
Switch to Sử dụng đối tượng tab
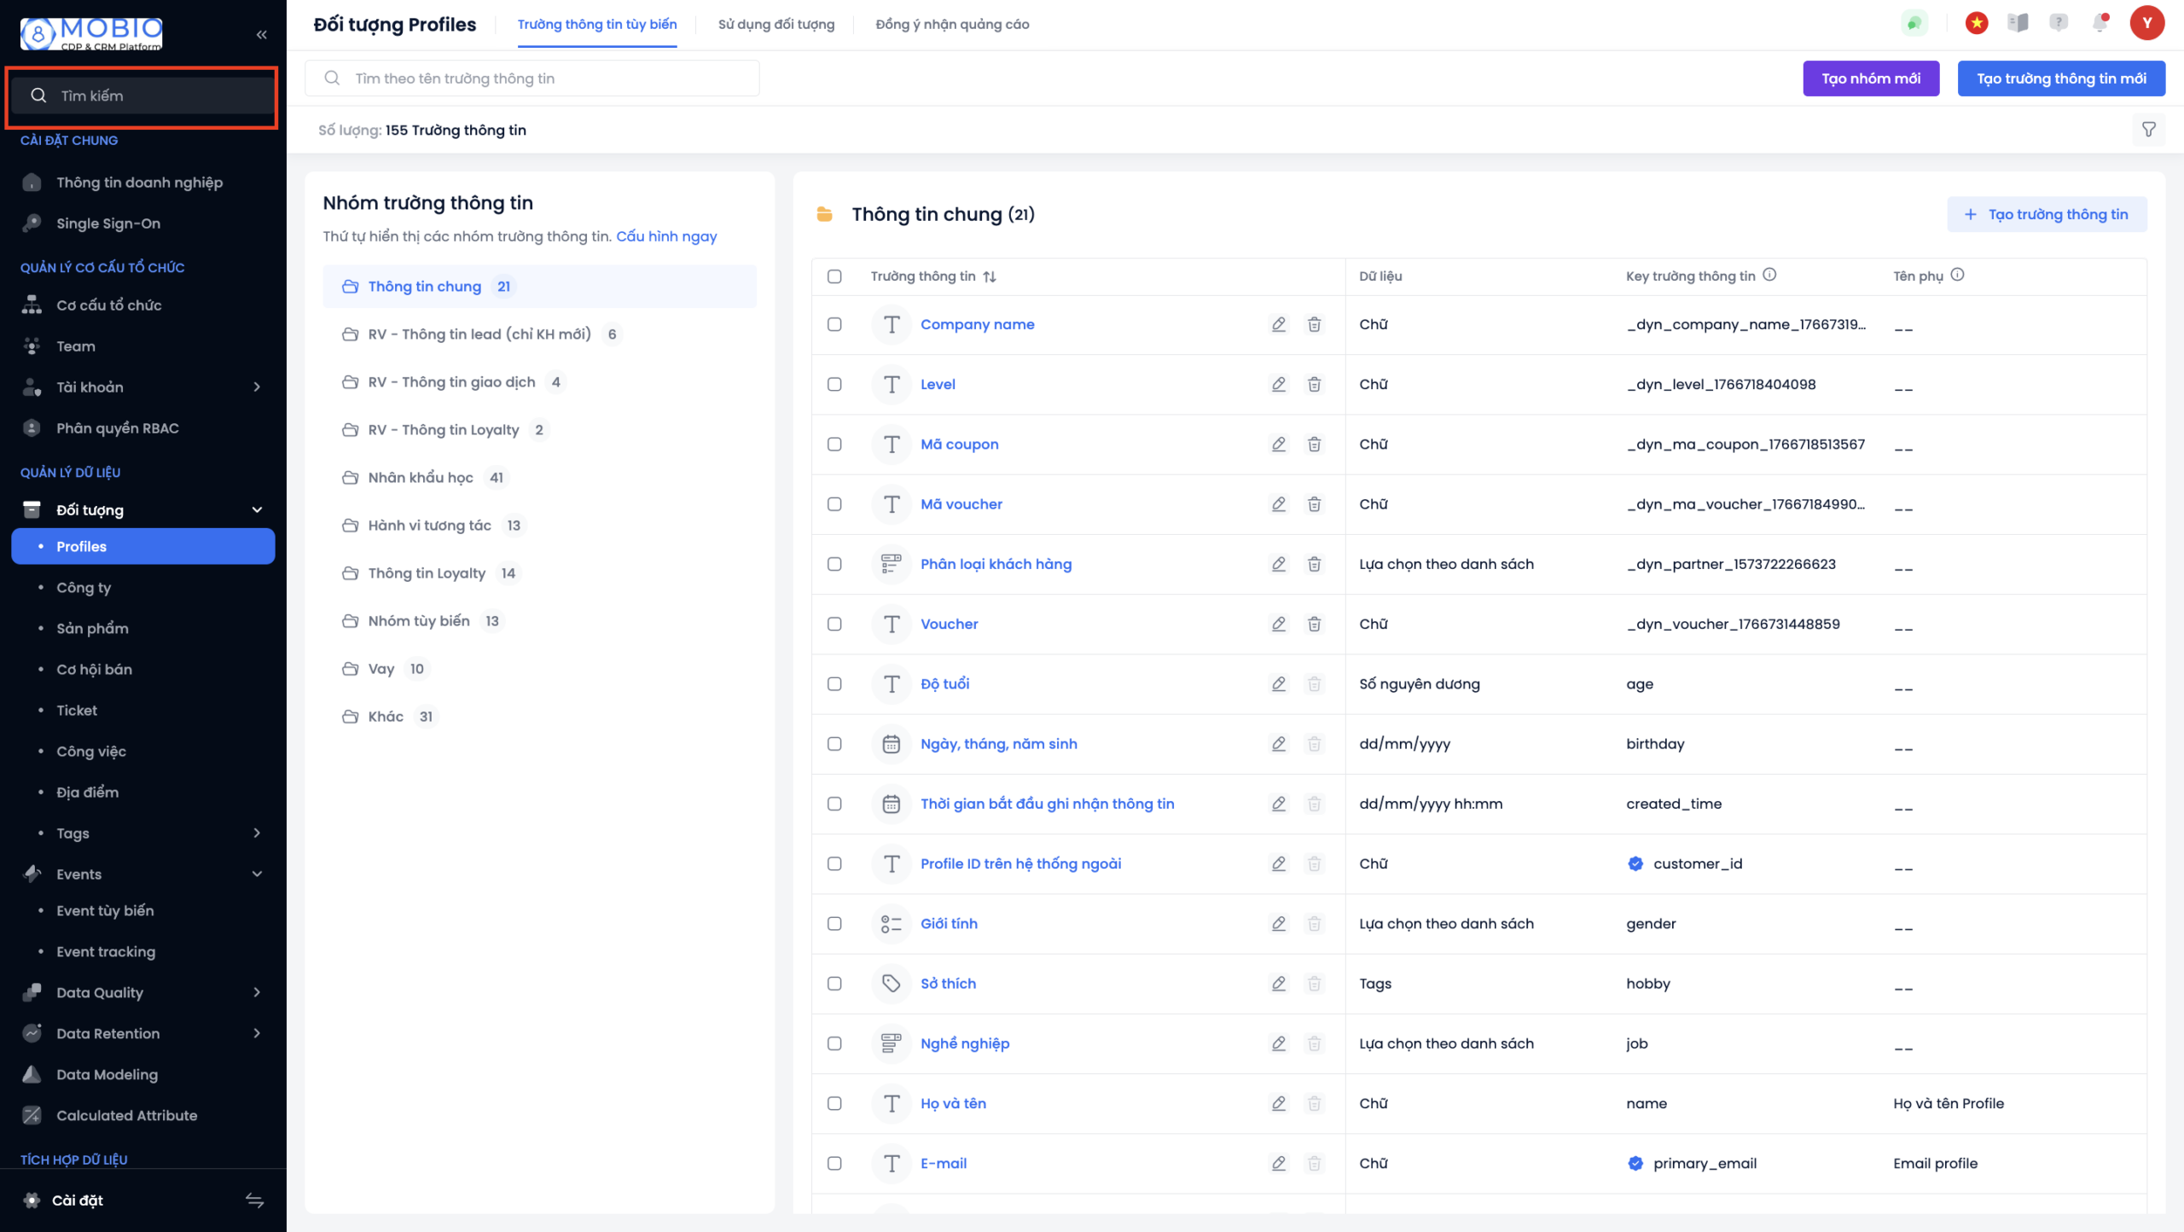point(775,24)
